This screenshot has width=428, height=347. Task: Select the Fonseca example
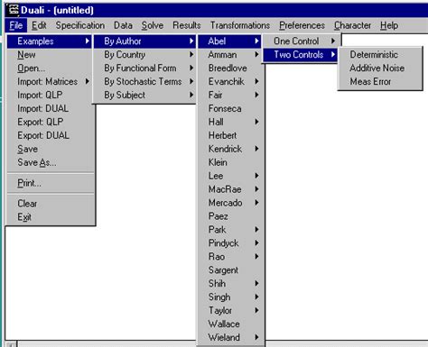231,108
